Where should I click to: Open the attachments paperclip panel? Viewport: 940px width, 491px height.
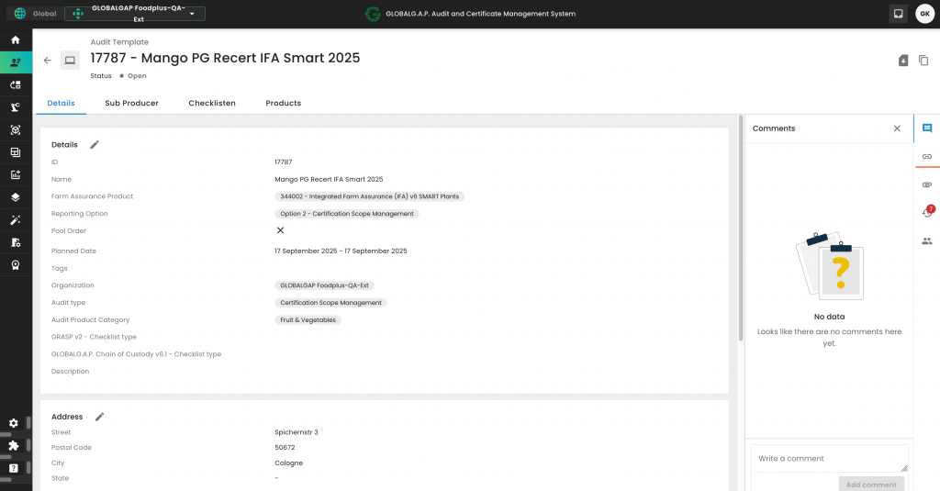click(926, 184)
